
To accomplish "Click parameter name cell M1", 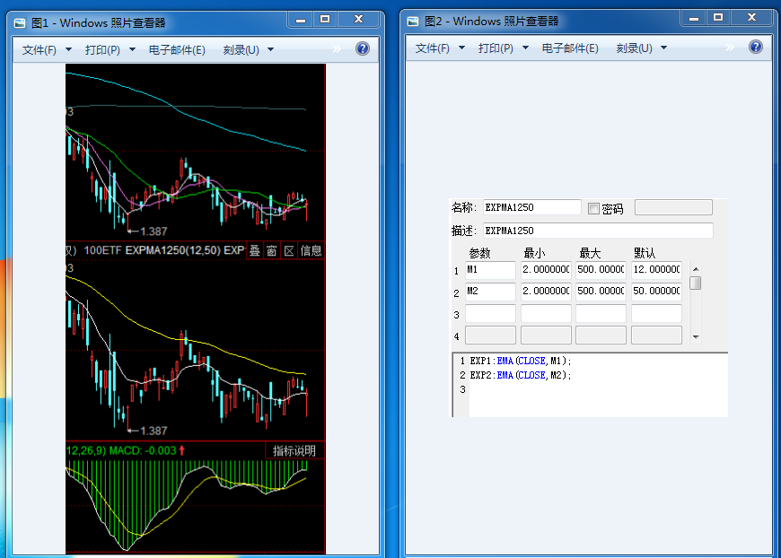I will (x=490, y=270).
